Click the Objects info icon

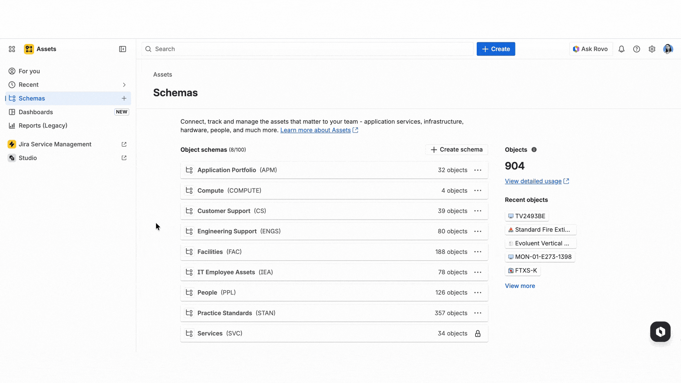click(534, 150)
